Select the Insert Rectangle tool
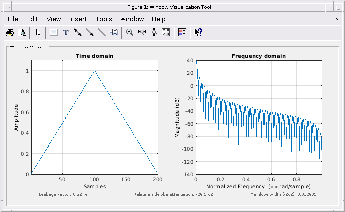This screenshot has width=345, height=212. tap(54, 32)
